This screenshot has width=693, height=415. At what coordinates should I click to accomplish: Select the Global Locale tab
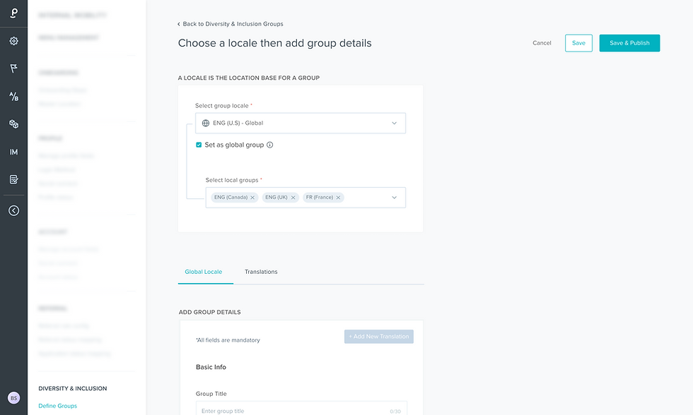tap(204, 272)
